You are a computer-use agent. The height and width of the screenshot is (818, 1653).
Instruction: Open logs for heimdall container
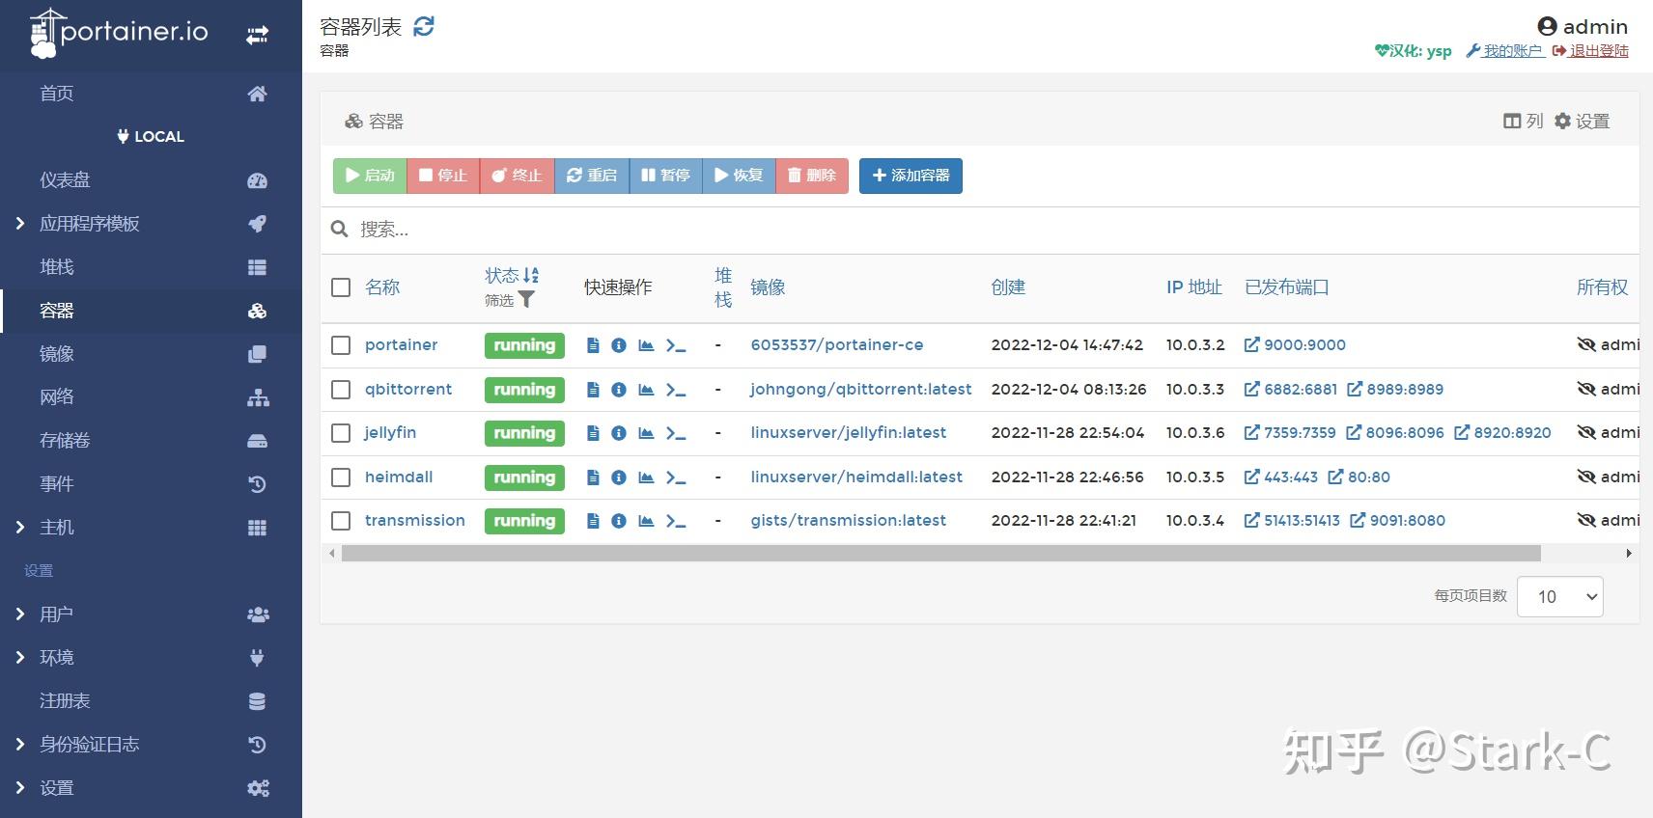(593, 477)
